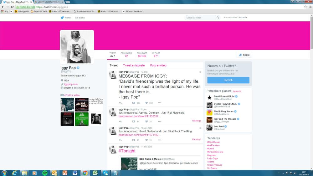Click the browser address bar URL
Viewport: 313px width, 176px height.
click(x=52, y=7)
